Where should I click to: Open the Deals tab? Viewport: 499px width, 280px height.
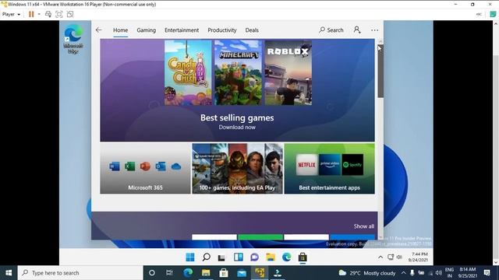[x=252, y=30]
